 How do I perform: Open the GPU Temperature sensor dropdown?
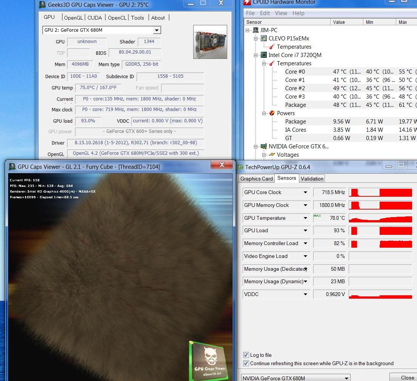click(x=305, y=218)
